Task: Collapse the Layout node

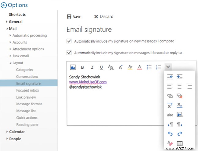Action: tap(10, 63)
